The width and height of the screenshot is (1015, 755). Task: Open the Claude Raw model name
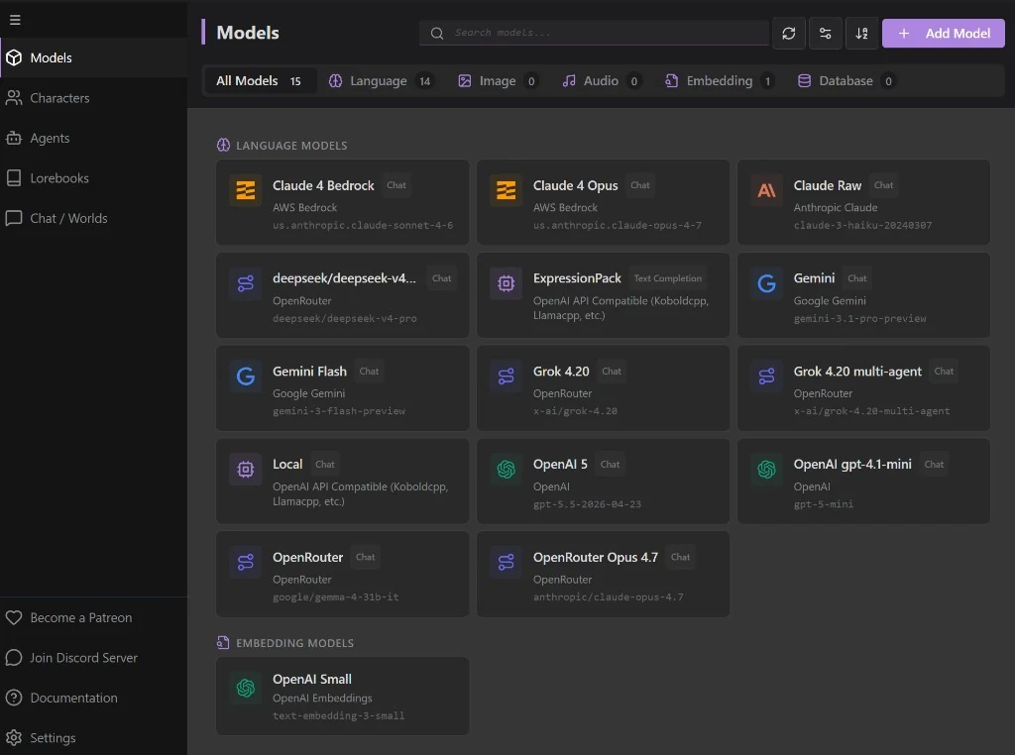(x=828, y=185)
